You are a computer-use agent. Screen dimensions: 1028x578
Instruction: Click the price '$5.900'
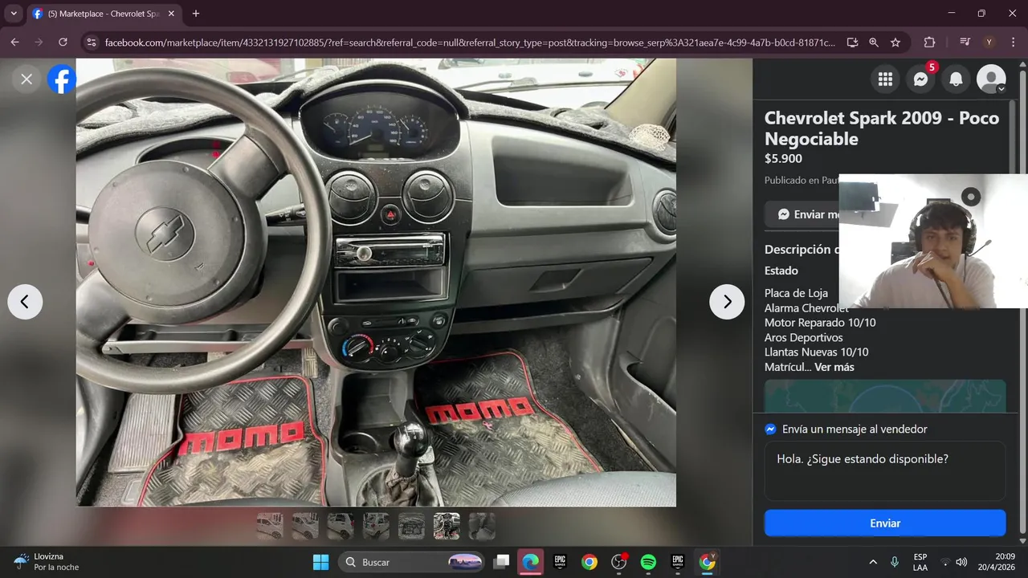tap(783, 158)
